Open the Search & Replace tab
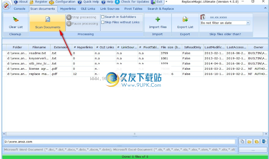 [161, 8]
